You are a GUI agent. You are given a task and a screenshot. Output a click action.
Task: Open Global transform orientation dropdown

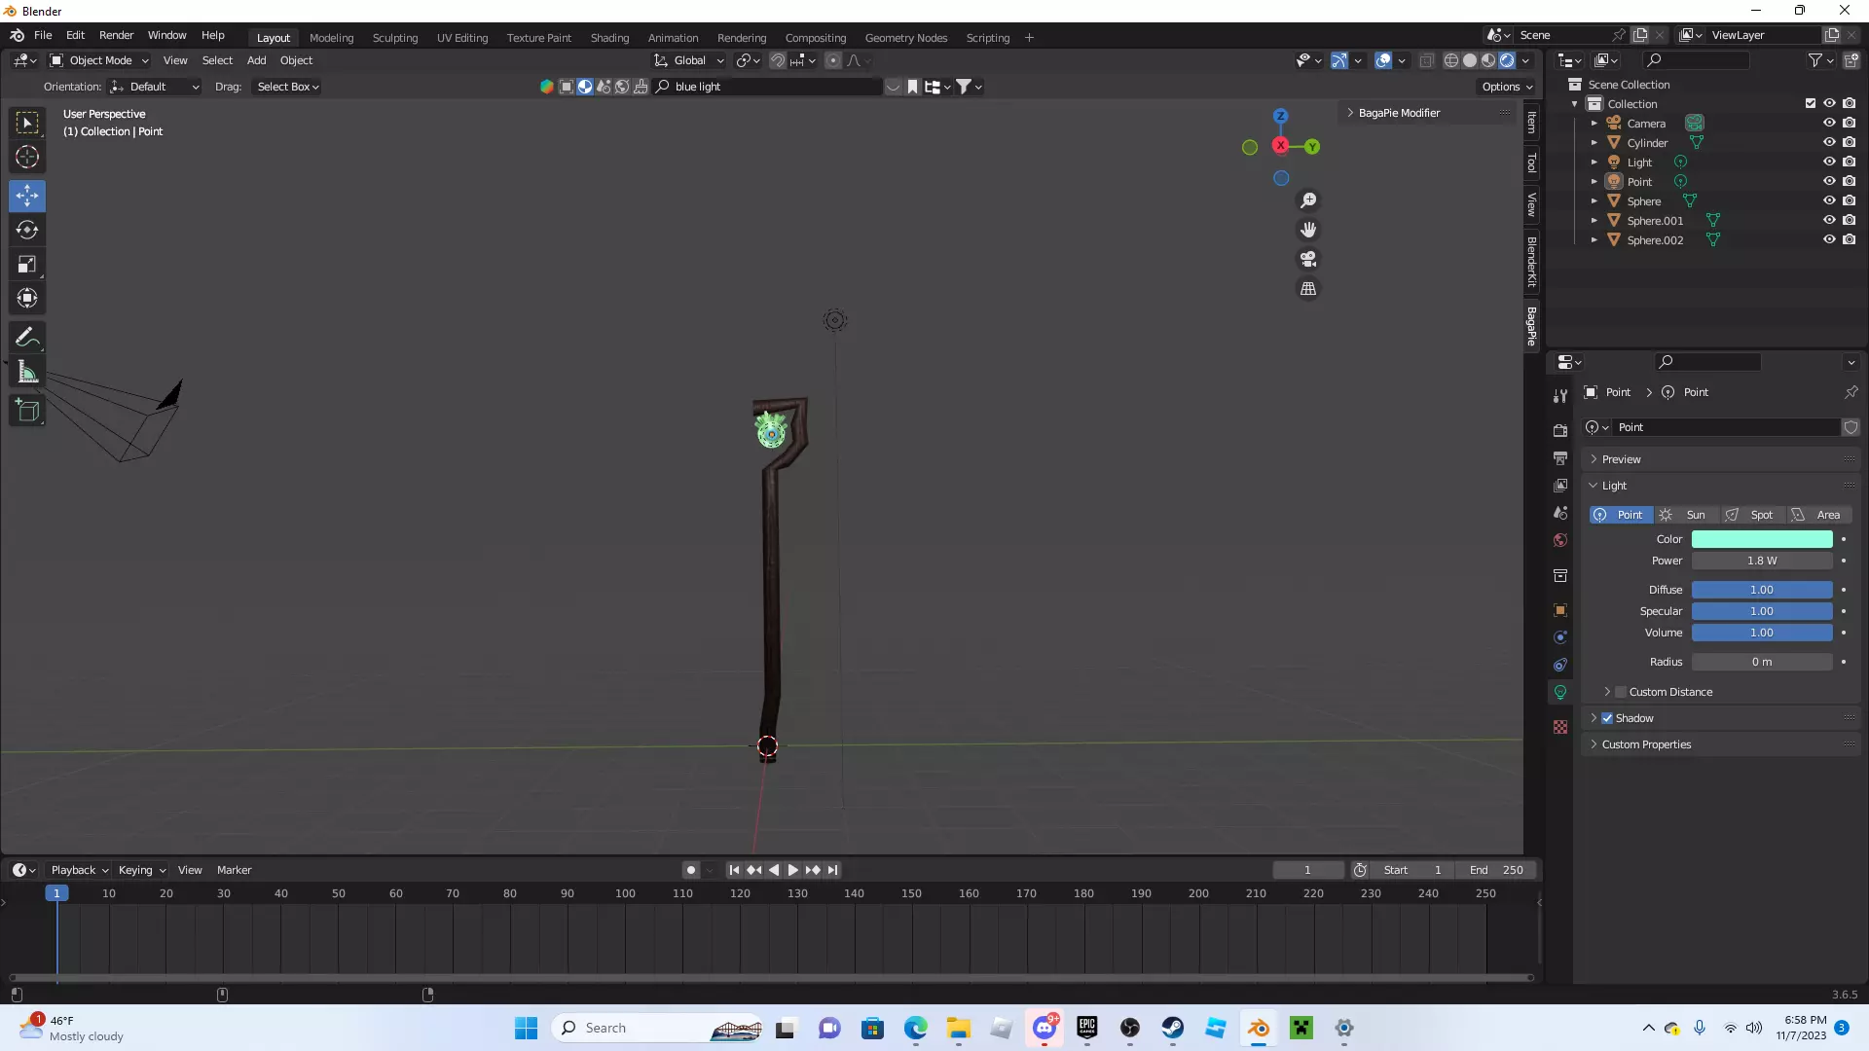coord(689,60)
